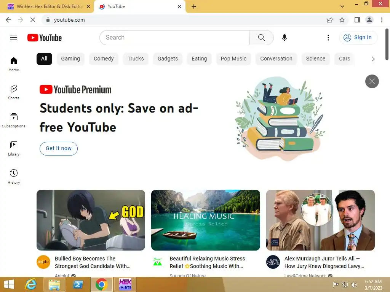Viewport: 390px width, 292px height.
Task: Close the WinHex tab
Action: pos(88,6)
